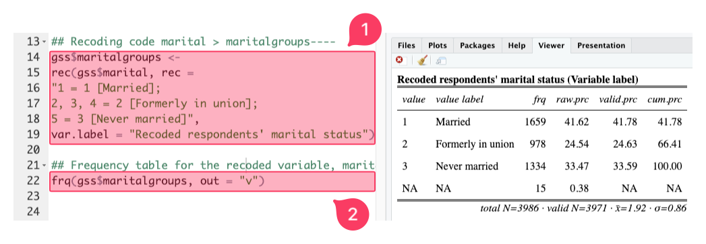
Task: Click cumulative percentage 100.00
Action: pyautogui.click(x=667, y=167)
